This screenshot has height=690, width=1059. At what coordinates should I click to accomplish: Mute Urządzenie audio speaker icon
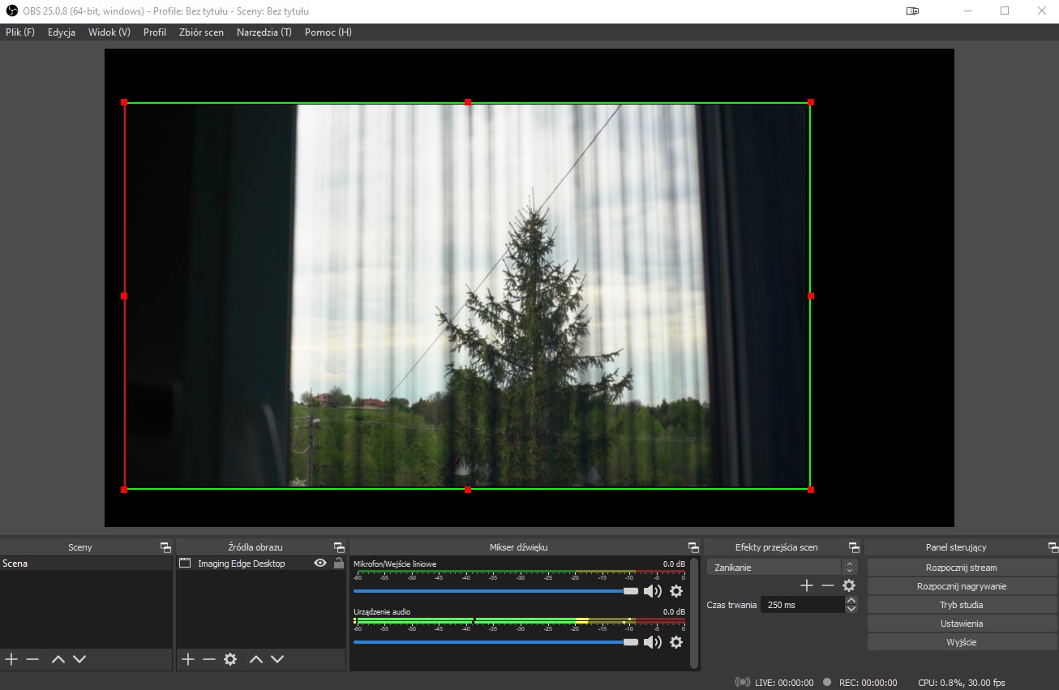(653, 642)
